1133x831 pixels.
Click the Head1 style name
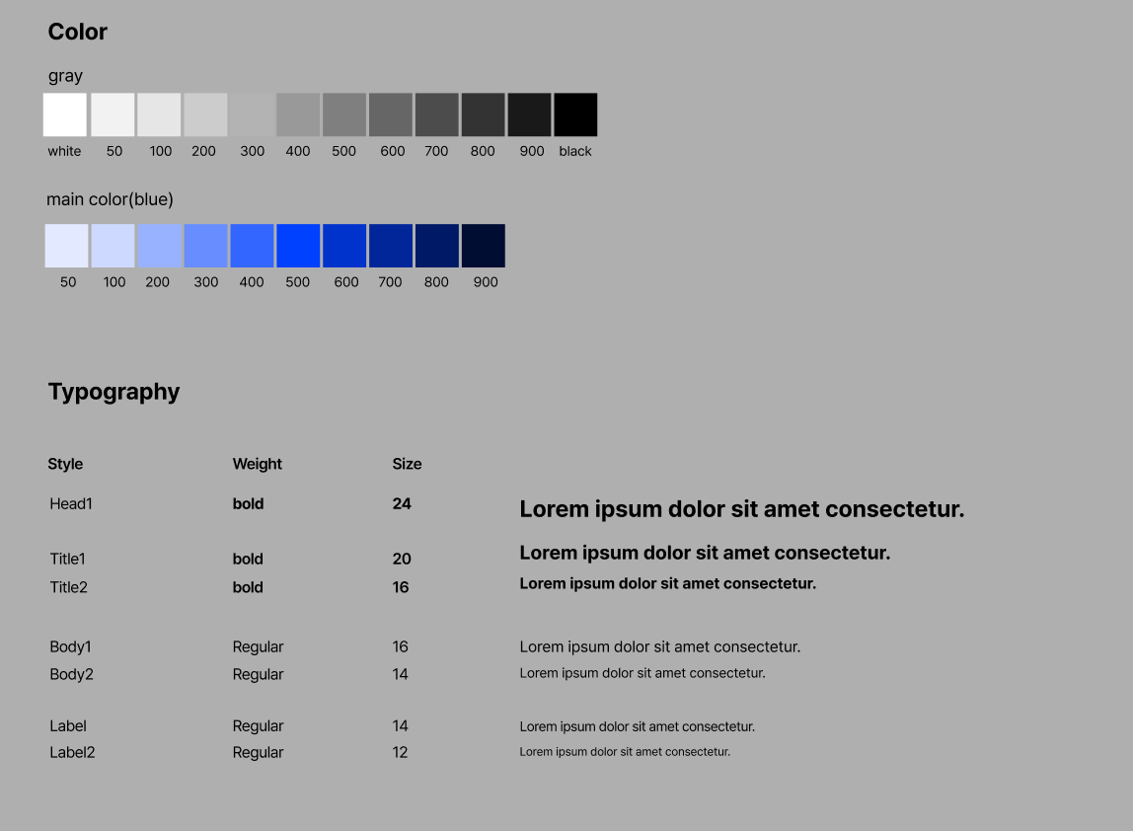click(x=71, y=503)
